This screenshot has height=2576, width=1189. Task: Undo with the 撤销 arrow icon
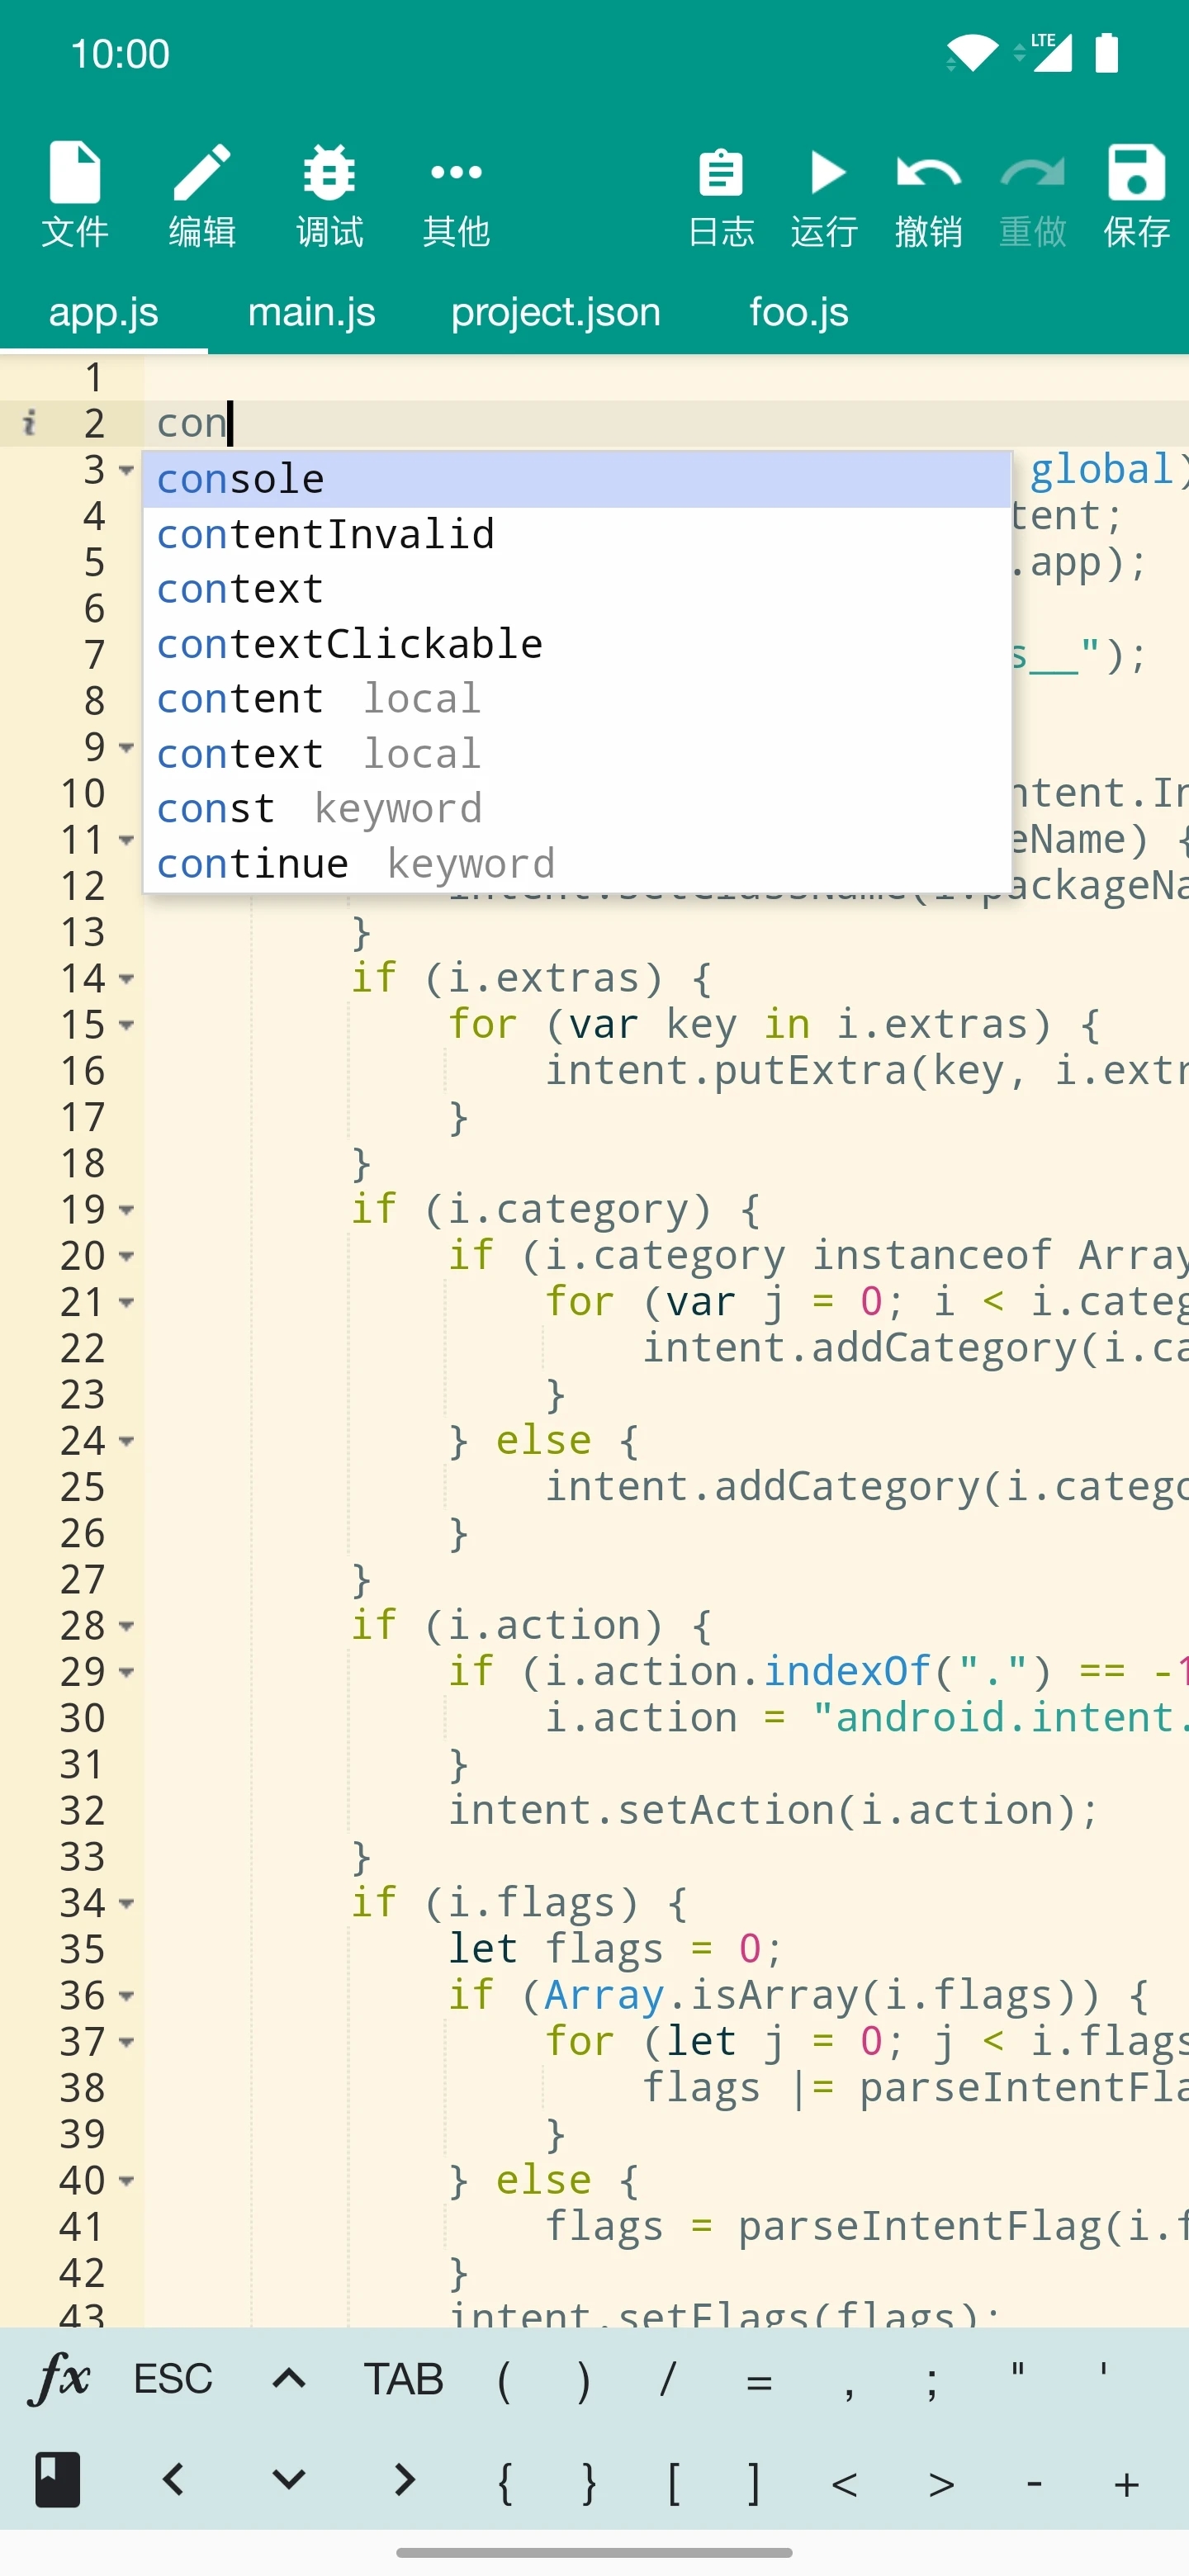coord(928,195)
